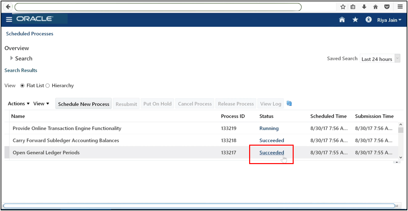Open Favorites via the star icon

[x=355, y=19]
